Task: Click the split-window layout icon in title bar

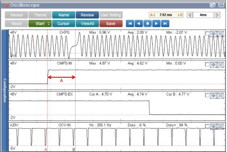Action: tap(213, 5)
